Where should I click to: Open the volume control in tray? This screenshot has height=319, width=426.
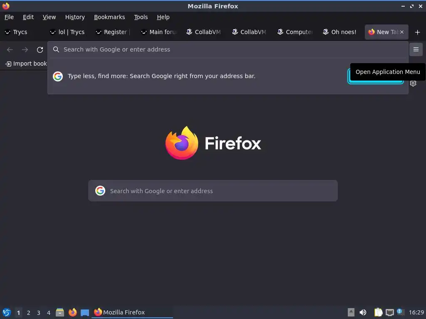363,312
